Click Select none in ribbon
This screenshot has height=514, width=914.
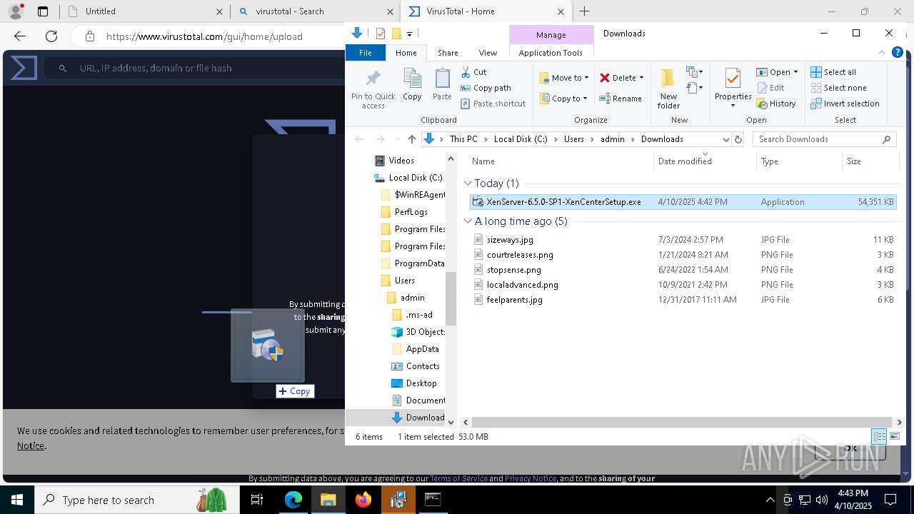[x=838, y=88]
